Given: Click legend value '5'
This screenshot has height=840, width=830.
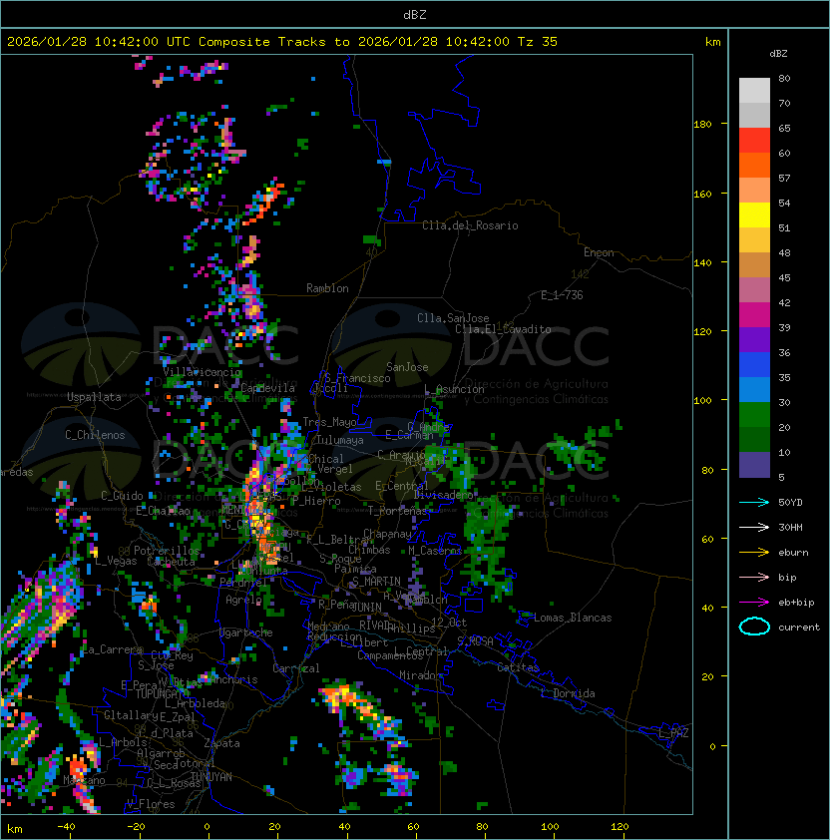Looking at the screenshot, I should 781,477.
